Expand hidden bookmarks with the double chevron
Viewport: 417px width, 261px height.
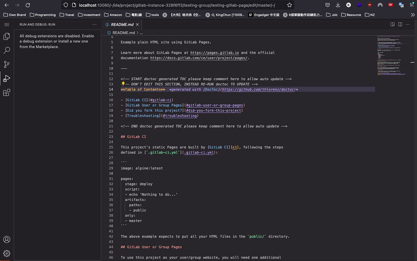click(x=413, y=14)
